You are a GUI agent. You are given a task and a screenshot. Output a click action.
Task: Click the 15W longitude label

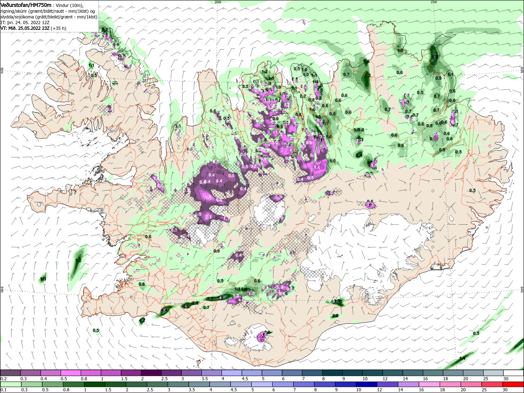point(433,2)
